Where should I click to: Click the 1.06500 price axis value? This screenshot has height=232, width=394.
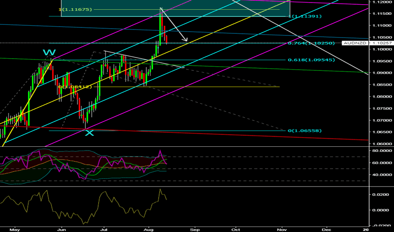tap(382, 132)
